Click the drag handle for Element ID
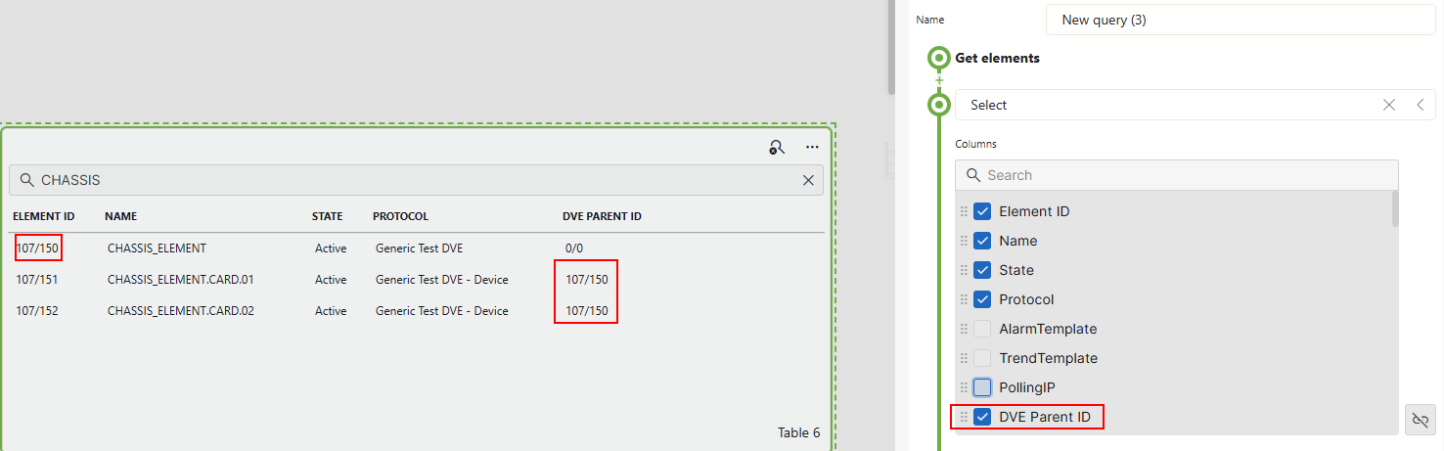 point(964,211)
